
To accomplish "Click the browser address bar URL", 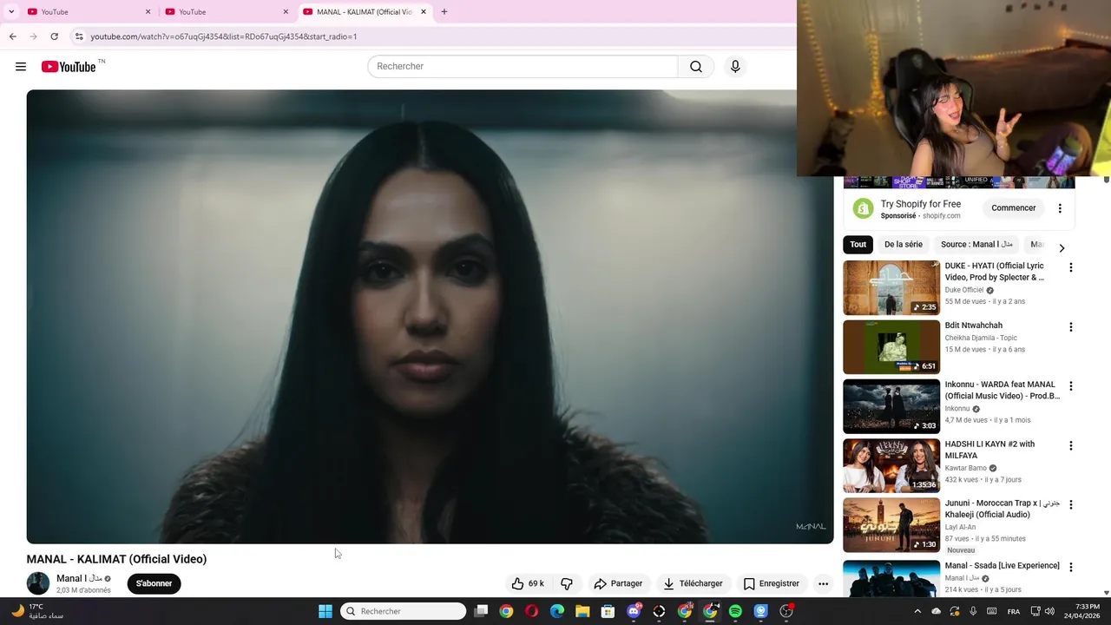I will point(224,36).
